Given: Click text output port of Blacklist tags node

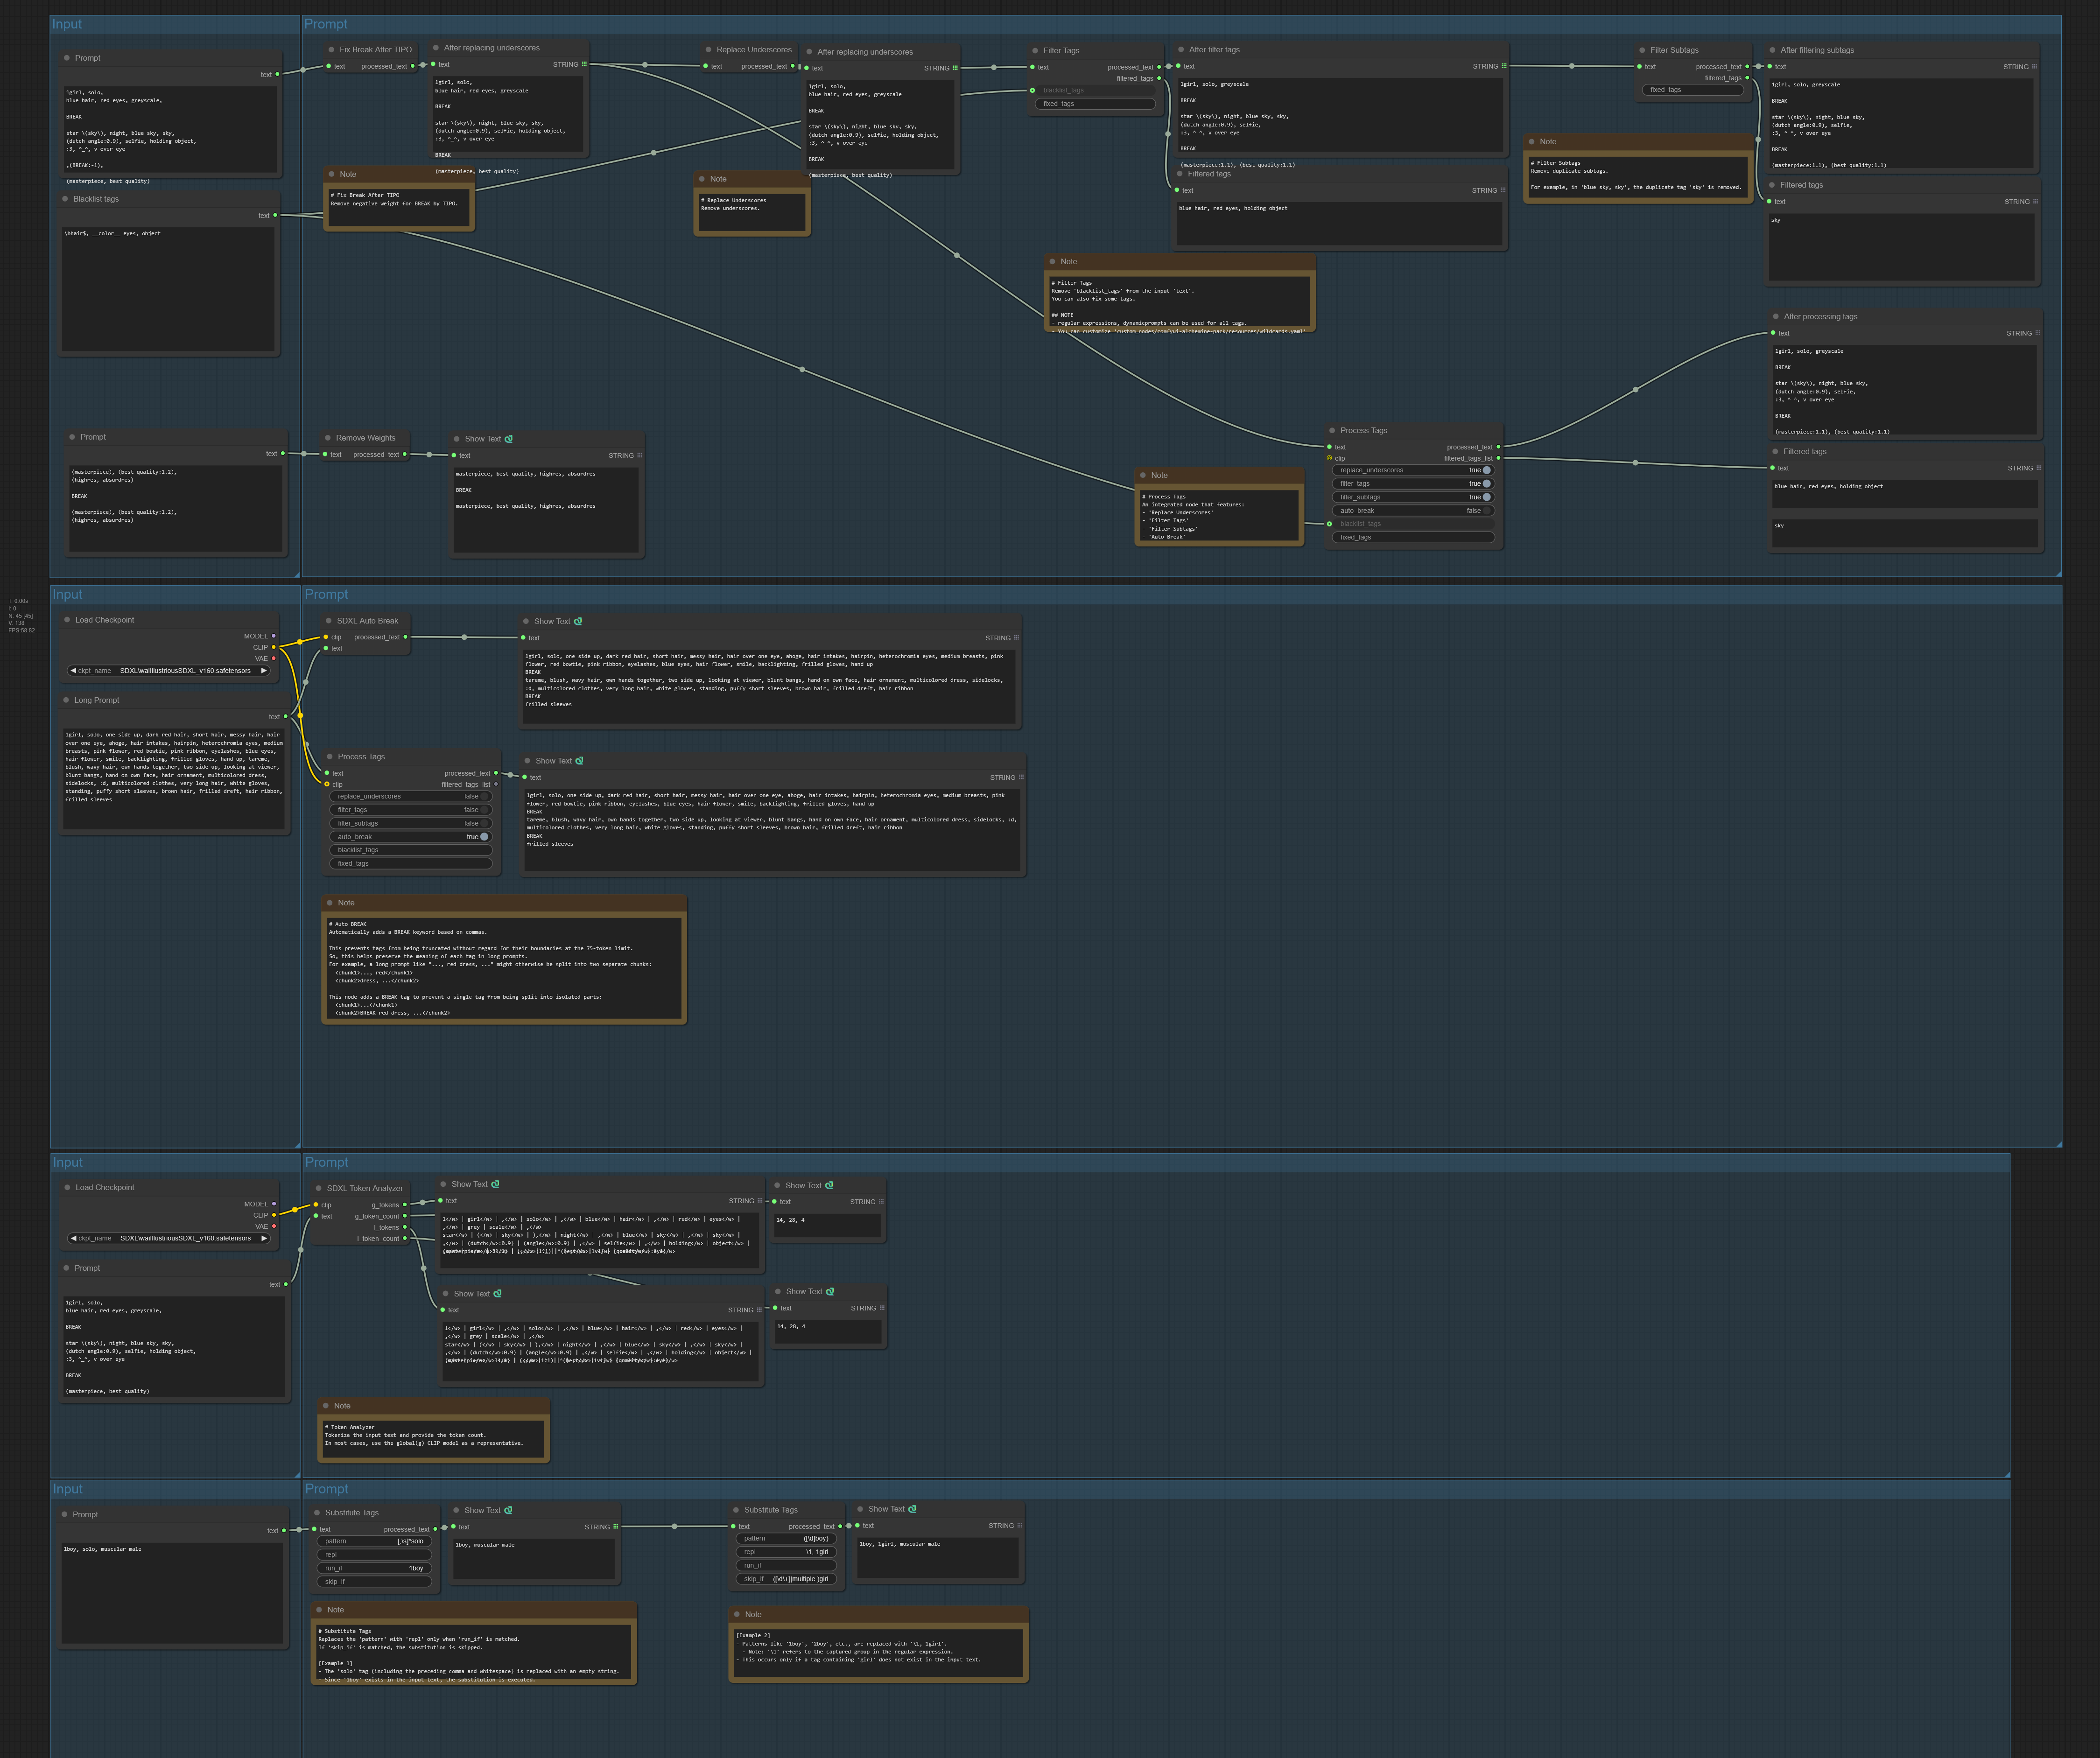Looking at the screenshot, I should [x=275, y=215].
